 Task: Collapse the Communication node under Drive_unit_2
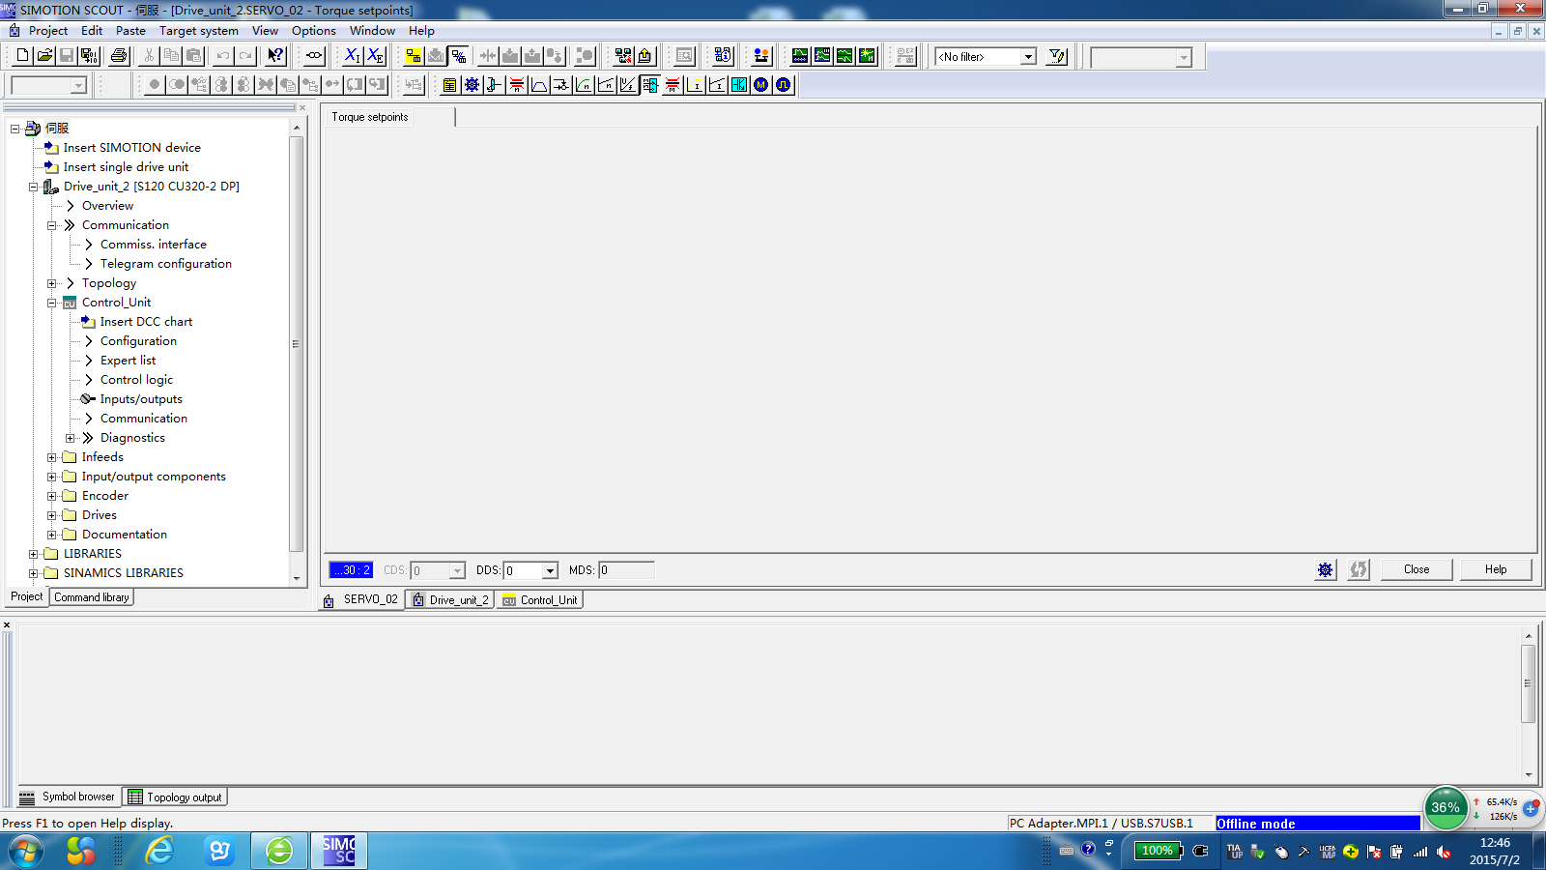(x=52, y=225)
